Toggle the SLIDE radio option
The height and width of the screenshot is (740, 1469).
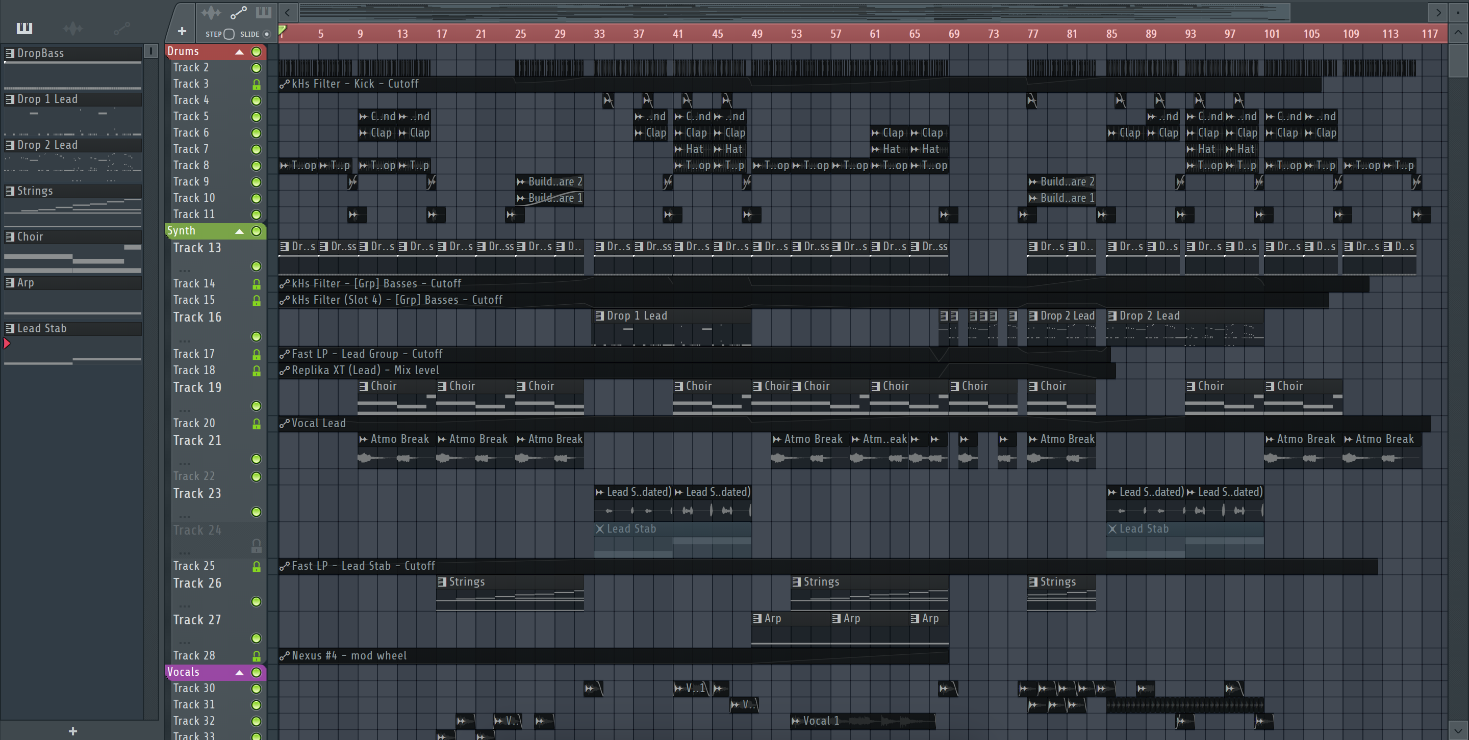[x=266, y=34]
